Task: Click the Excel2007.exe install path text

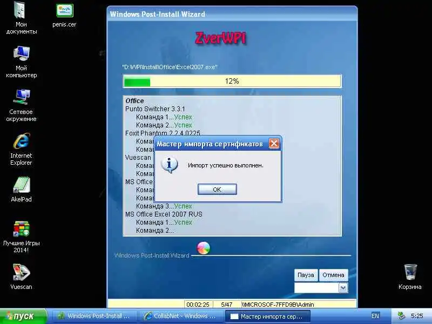Action: coord(170,67)
